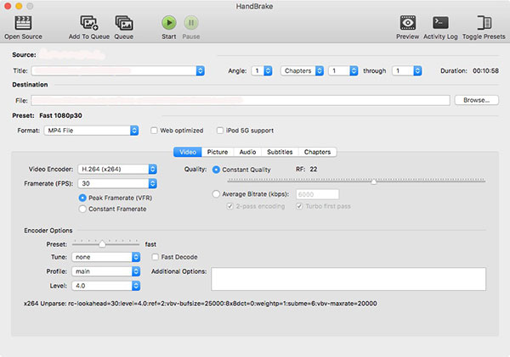Switch to the Subtitles tab

pyautogui.click(x=280, y=152)
